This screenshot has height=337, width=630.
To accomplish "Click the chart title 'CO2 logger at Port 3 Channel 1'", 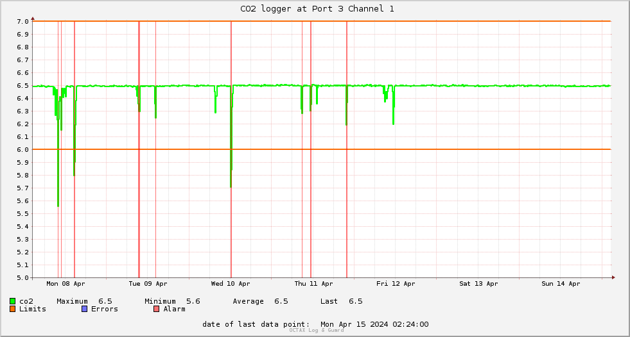I will 317,9.
